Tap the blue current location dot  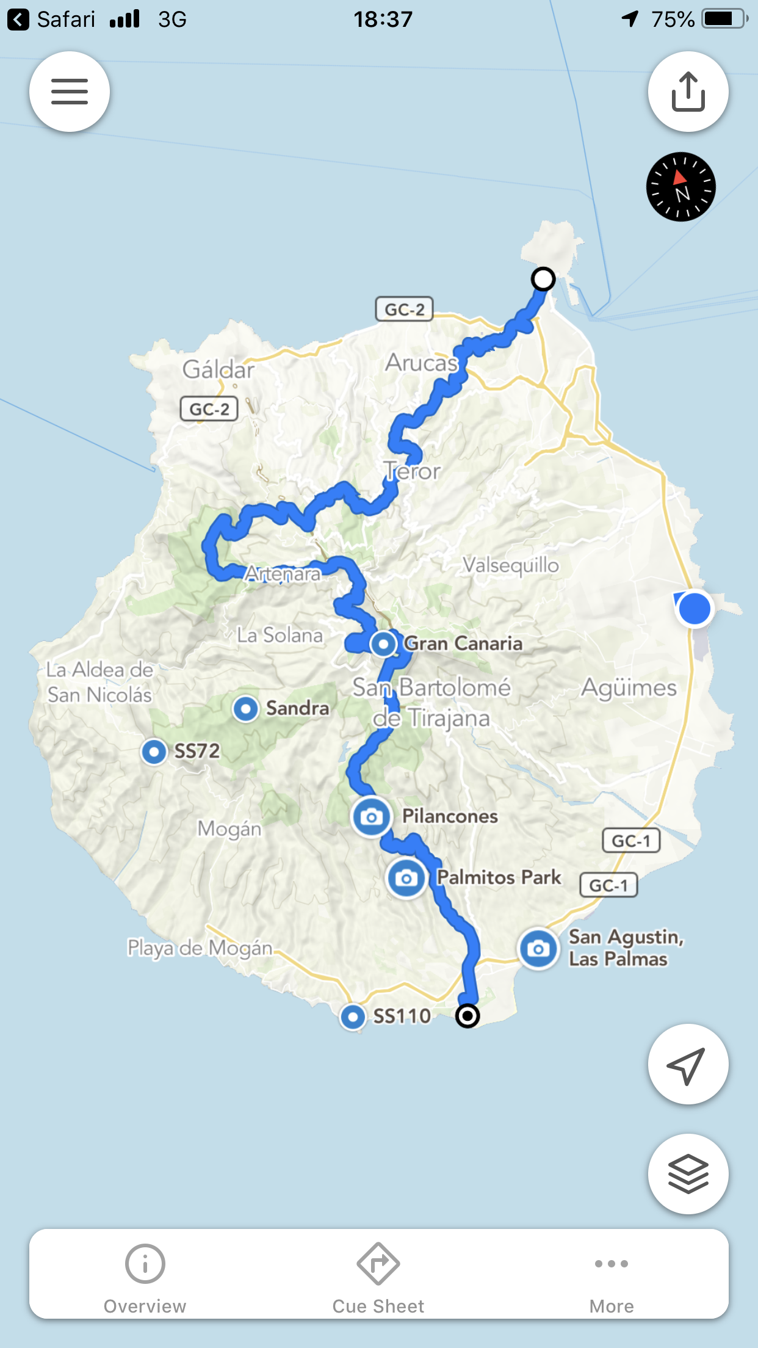point(695,609)
